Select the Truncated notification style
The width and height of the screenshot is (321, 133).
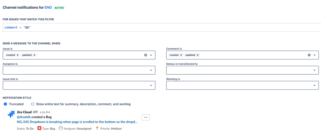pyautogui.click(x=5, y=104)
